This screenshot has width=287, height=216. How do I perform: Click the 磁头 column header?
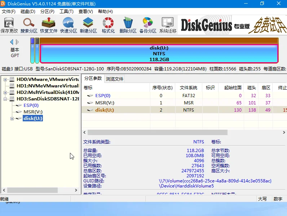(251, 88)
